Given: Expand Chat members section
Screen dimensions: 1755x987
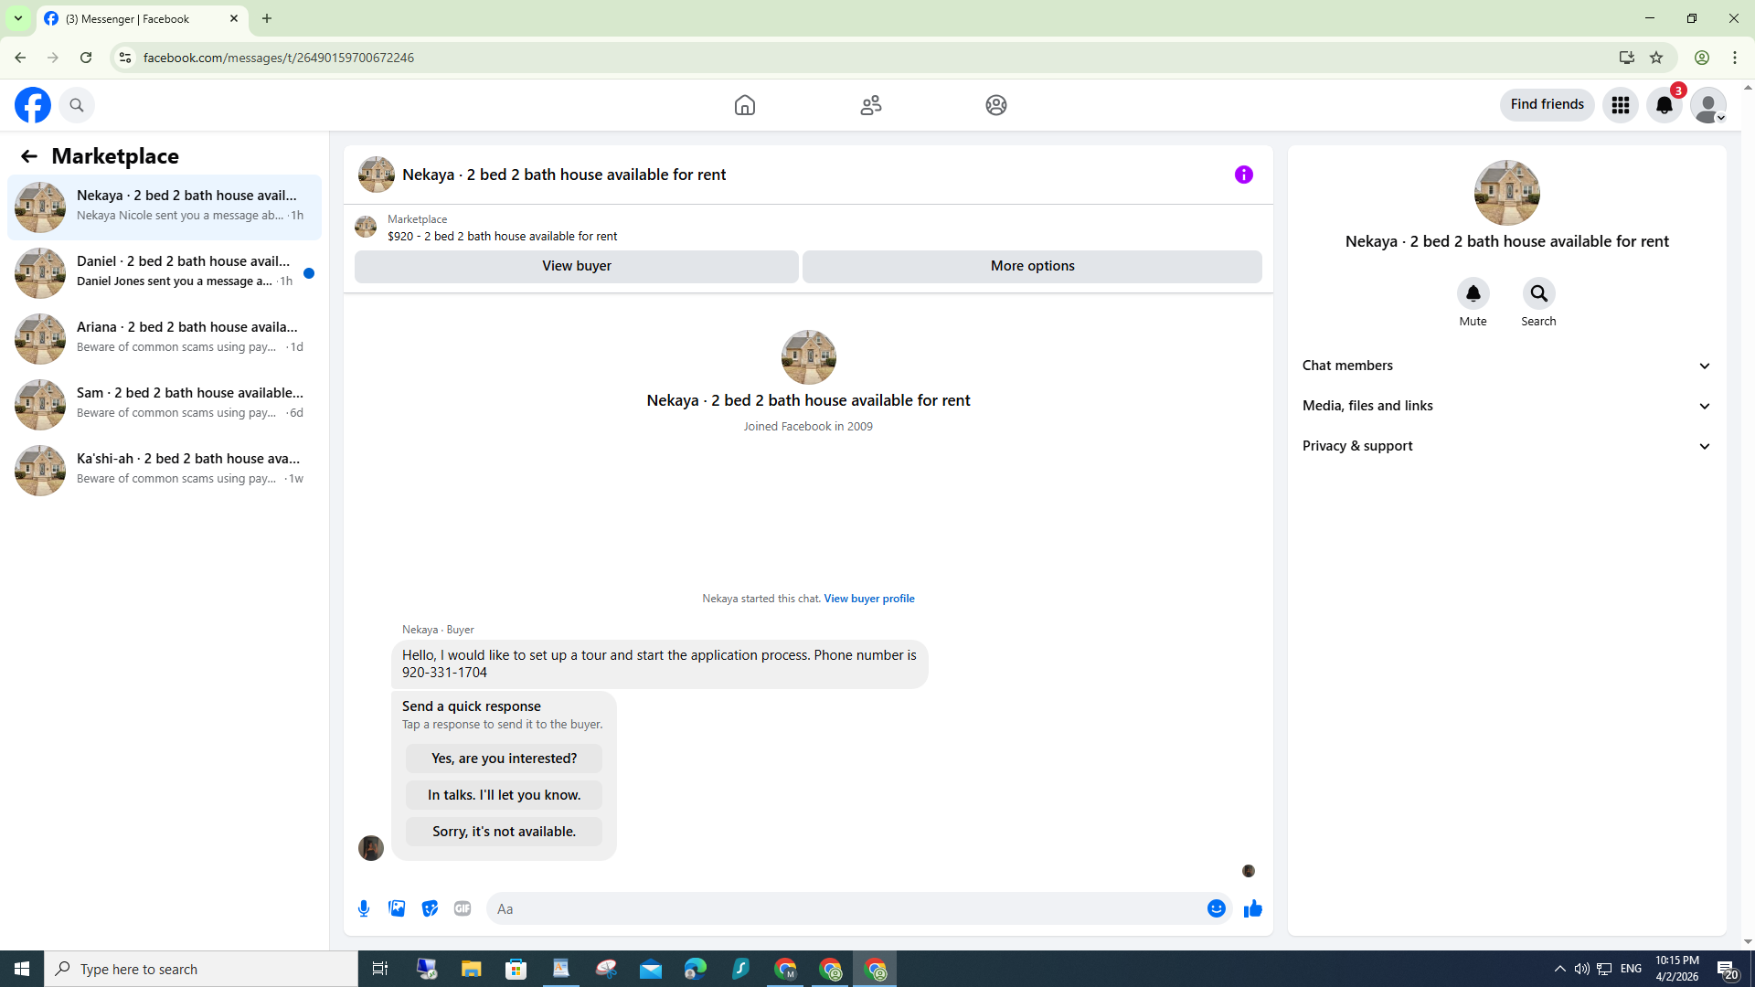Looking at the screenshot, I should pyautogui.click(x=1506, y=366).
